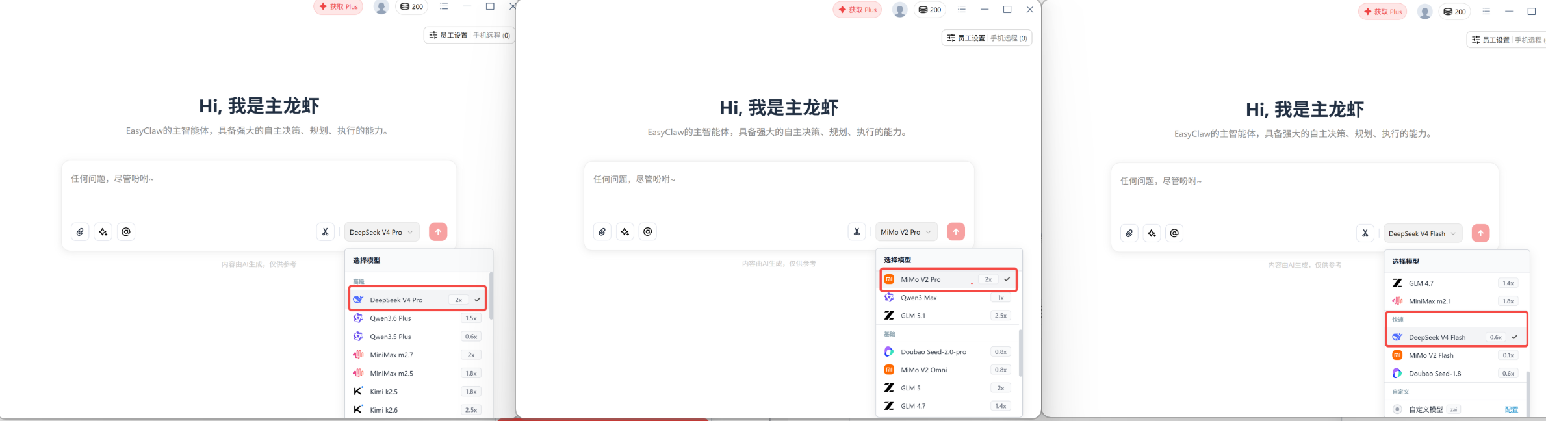Choose Doubao Seed-1.8 in the model list
This screenshot has width=1546, height=421.
tap(1456, 374)
